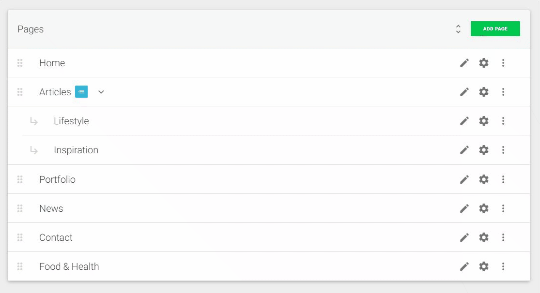The width and height of the screenshot is (540, 293).
Task: Click the blue blog icon beside Articles
Action: (x=81, y=92)
